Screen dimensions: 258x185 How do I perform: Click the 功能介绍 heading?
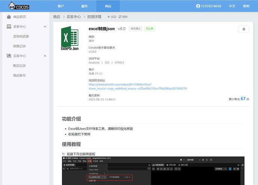pyautogui.click(x=71, y=119)
